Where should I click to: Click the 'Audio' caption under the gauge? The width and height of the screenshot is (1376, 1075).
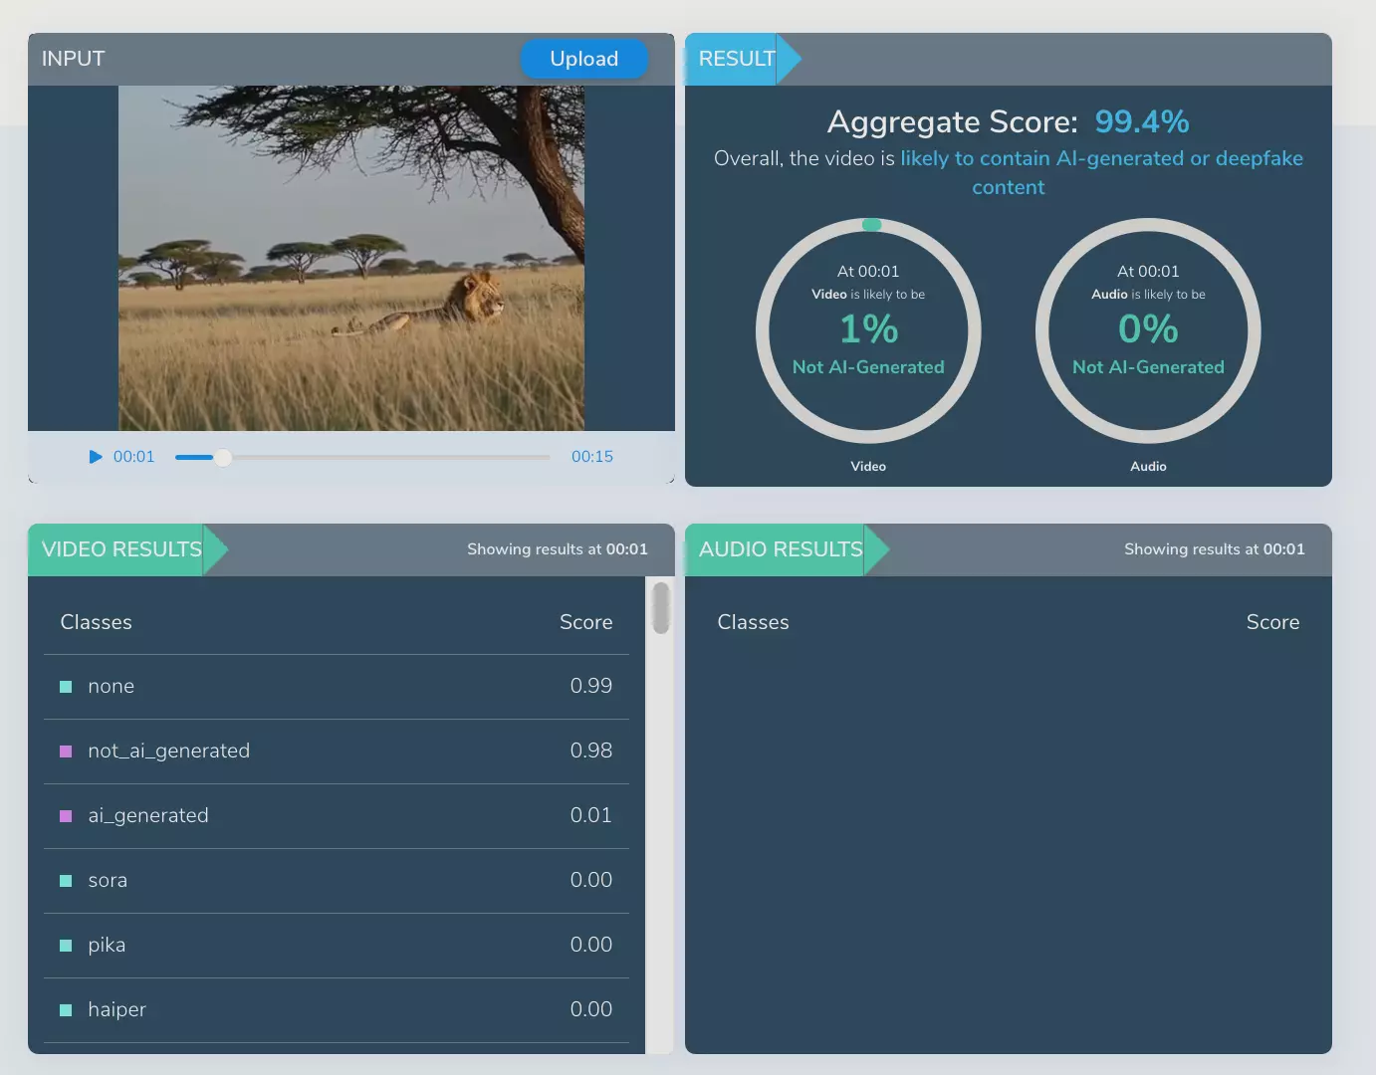tap(1148, 466)
